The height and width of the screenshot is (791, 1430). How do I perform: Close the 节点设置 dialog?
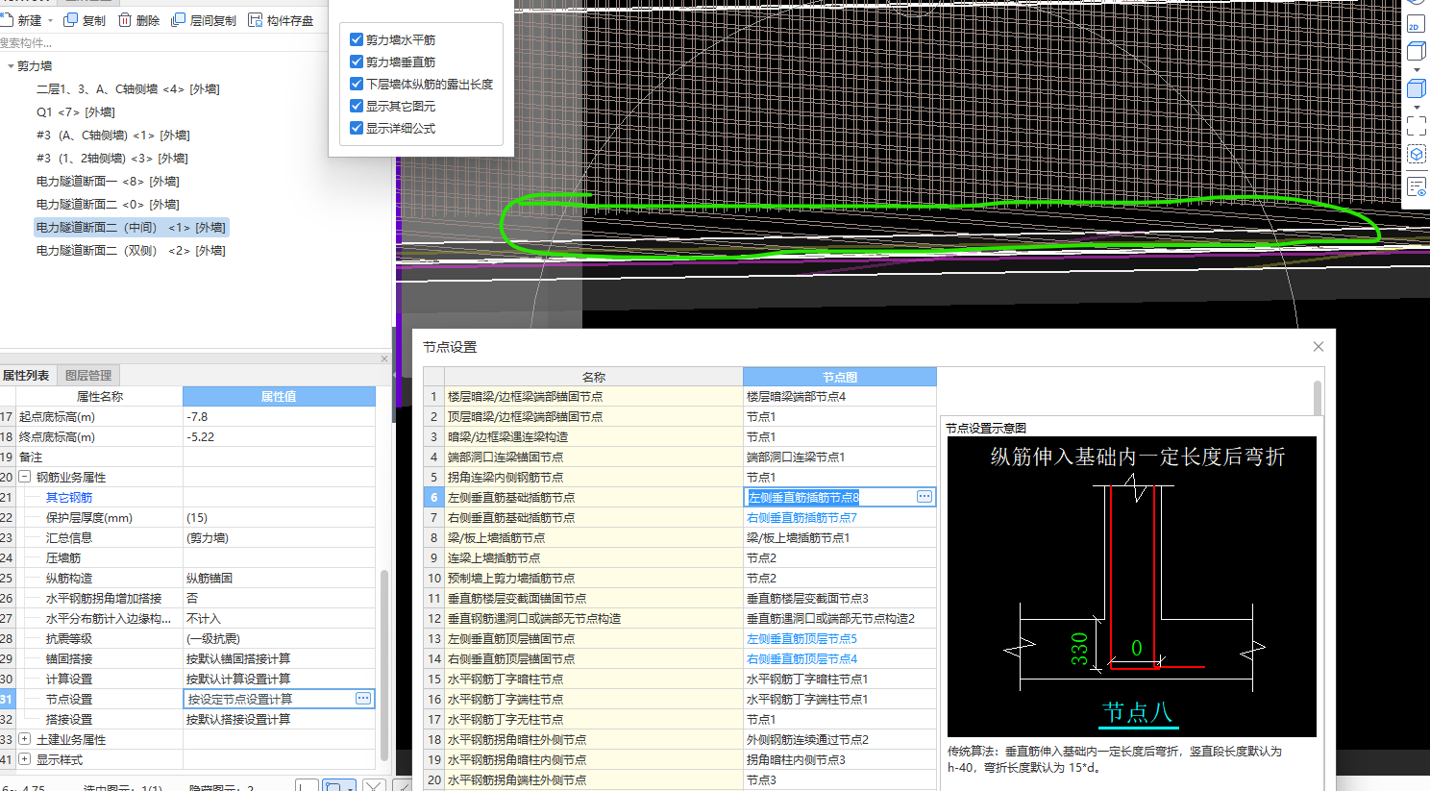(1318, 347)
